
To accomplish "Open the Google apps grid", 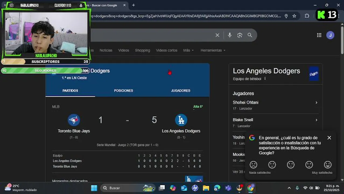I will pyautogui.click(x=319, y=35).
